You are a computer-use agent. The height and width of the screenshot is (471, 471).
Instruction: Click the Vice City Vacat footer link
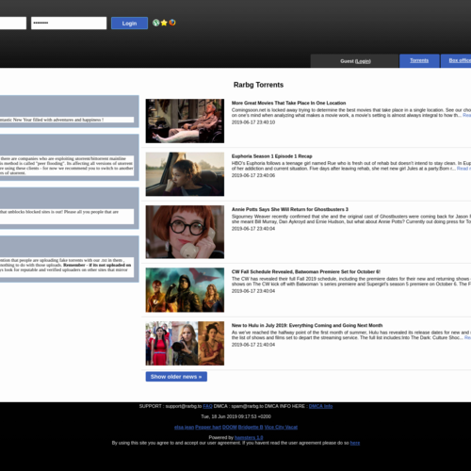point(281,427)
